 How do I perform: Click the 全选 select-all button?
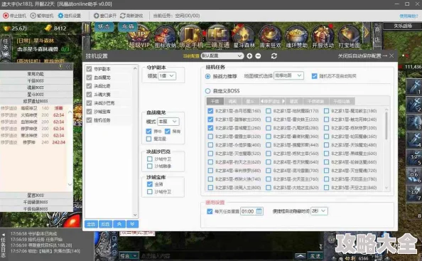(x=91, y=224)
